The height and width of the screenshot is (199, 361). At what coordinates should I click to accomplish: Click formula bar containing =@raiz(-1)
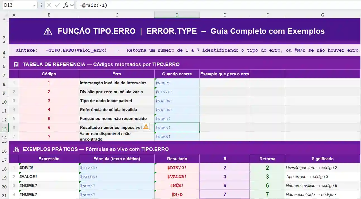[218, 5]
